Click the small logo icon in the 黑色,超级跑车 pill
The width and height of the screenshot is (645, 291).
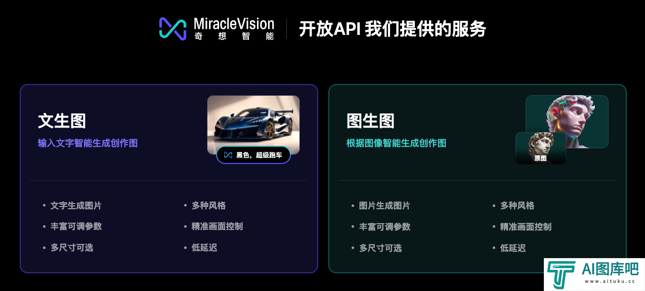click(x=228, y=155)
